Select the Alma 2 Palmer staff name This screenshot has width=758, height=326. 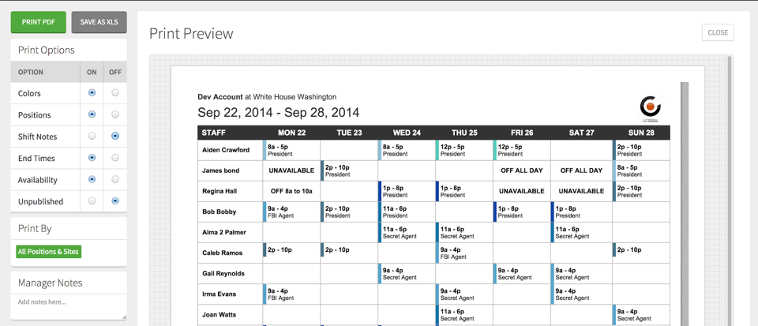(x=223, y=232)
